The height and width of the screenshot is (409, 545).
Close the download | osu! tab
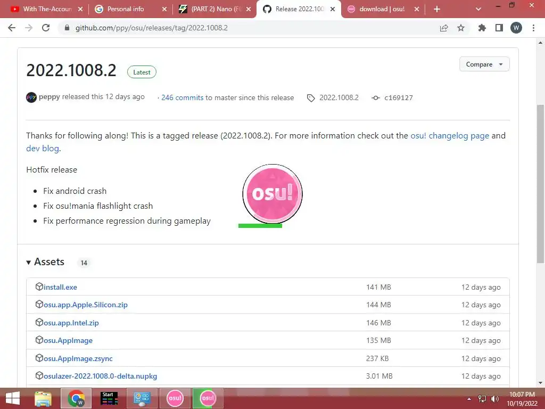click(x=417, y=9)
